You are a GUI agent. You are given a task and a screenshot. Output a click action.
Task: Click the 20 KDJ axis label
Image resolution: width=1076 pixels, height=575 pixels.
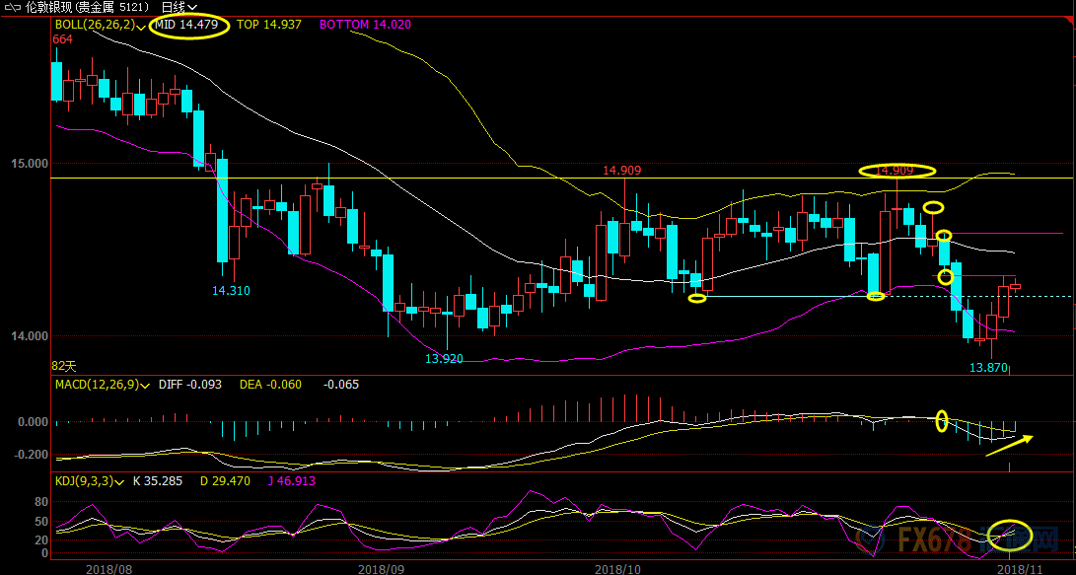(x=41, y=540)
